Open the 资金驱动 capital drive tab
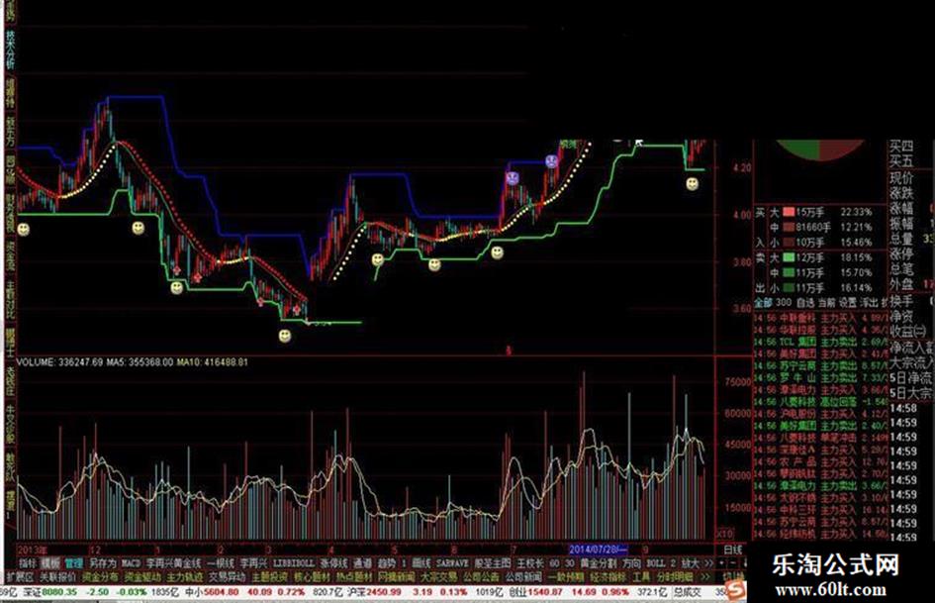This screenshot has width=935, height=603. tap(142, 577)
